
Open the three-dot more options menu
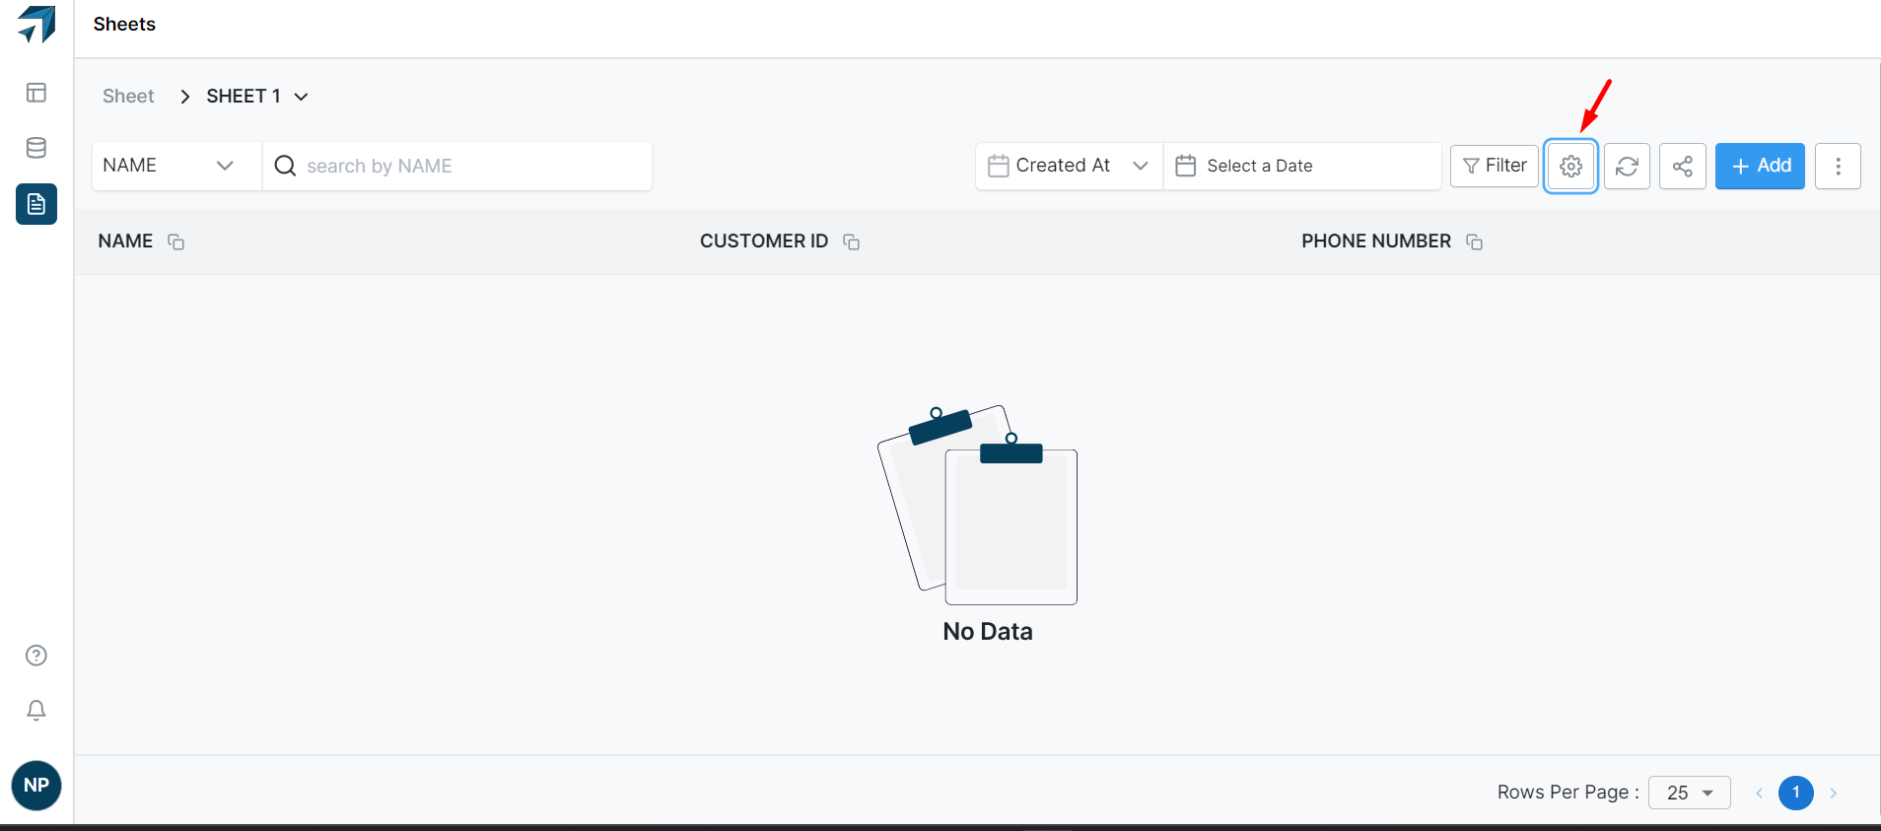point(1838,166)
